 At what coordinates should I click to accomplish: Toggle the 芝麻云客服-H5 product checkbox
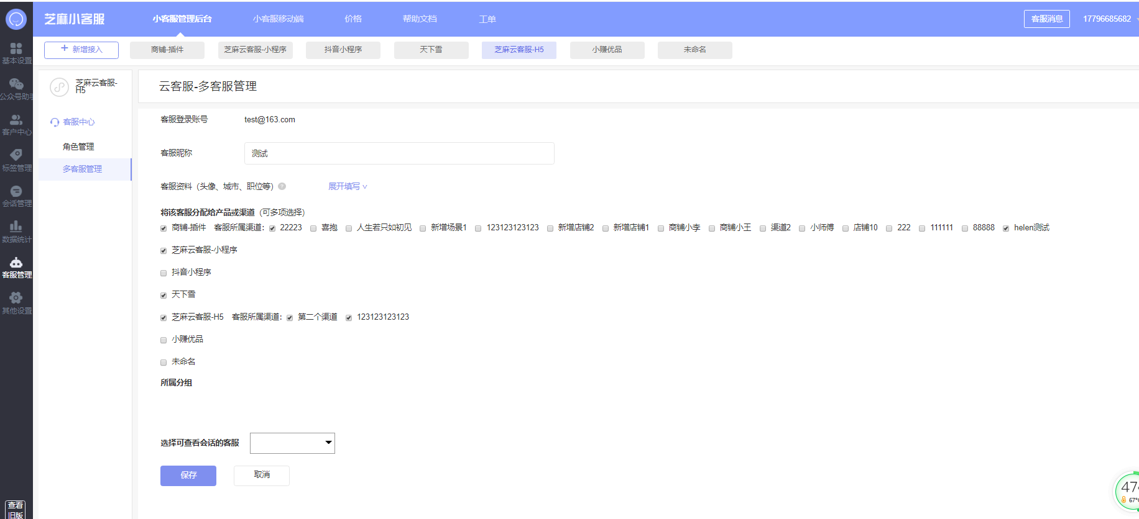(x=164, y=318)
